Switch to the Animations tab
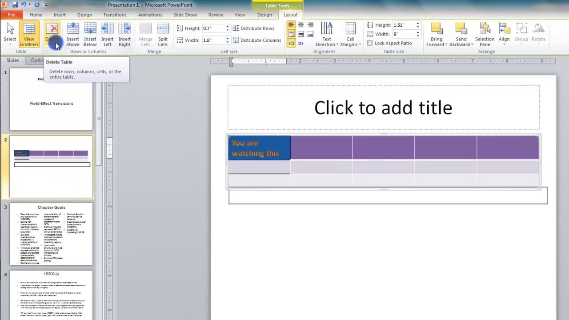 (x=150, y=15)
